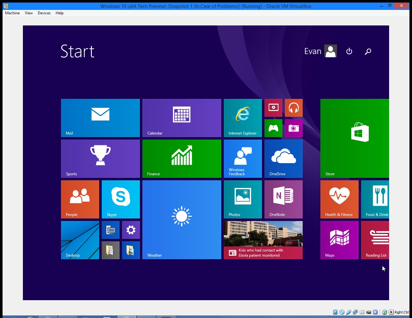Click the shared folders status indicator
Image resolution: width=412 pixels, height=318 pixels.
(362, 312)
